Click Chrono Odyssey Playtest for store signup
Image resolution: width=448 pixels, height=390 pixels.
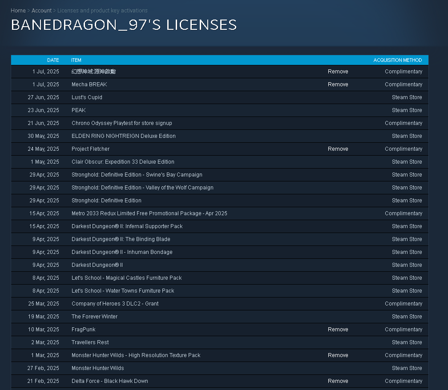[122, 123]
